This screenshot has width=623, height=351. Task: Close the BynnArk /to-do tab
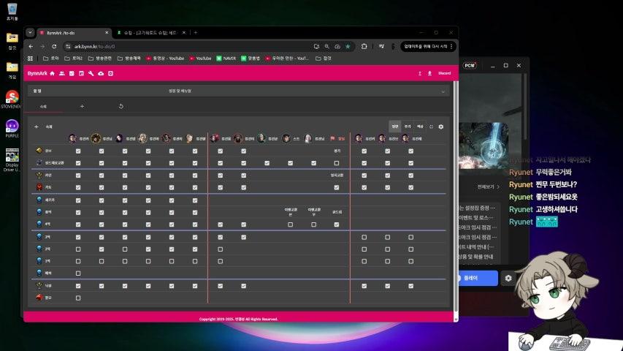[x=107, y=33]
